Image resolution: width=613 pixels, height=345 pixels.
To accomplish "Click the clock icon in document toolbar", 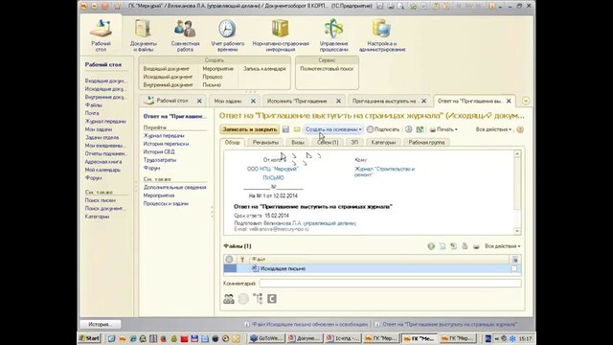I will [409, 129].
